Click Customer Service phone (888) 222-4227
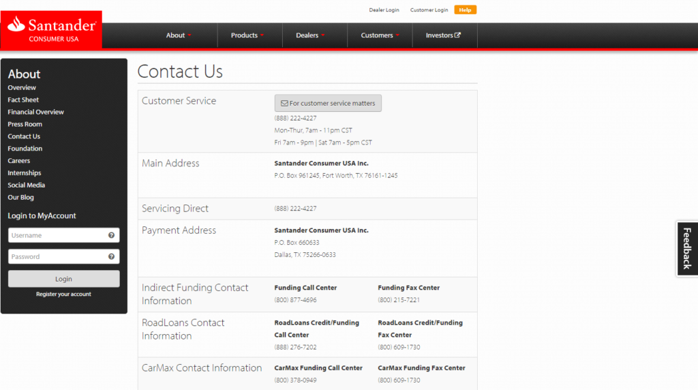 (296, 118)
